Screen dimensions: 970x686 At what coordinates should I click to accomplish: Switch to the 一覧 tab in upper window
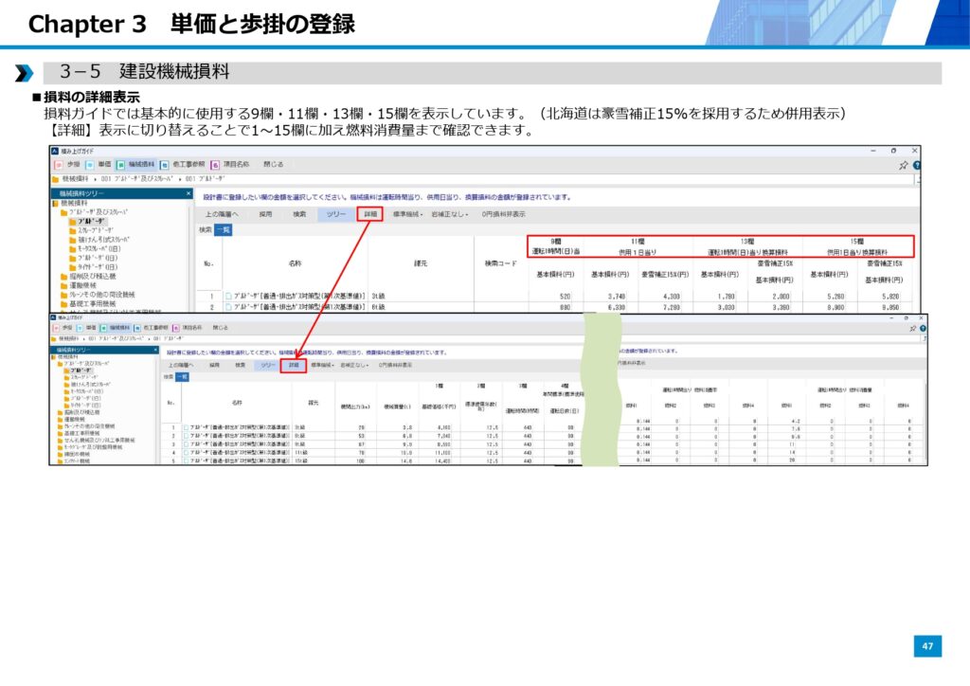tap(223, 229)
